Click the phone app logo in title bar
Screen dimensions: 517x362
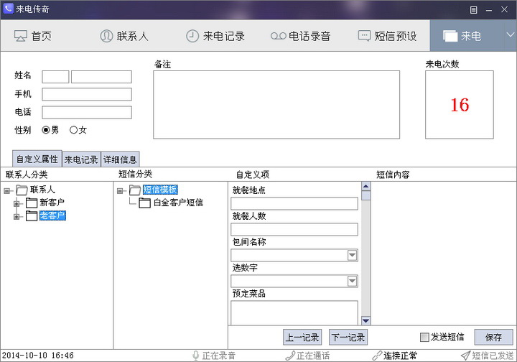coord(8,9)
